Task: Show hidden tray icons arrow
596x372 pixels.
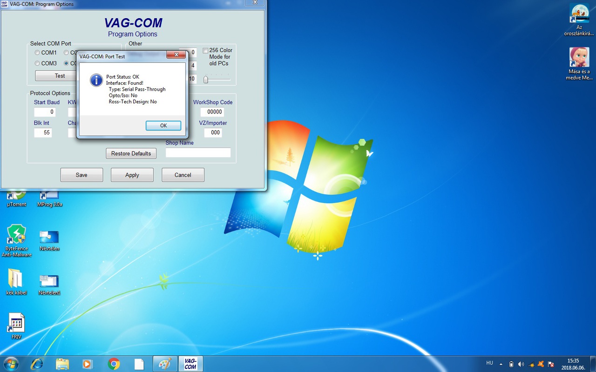Action: (501, 364)
